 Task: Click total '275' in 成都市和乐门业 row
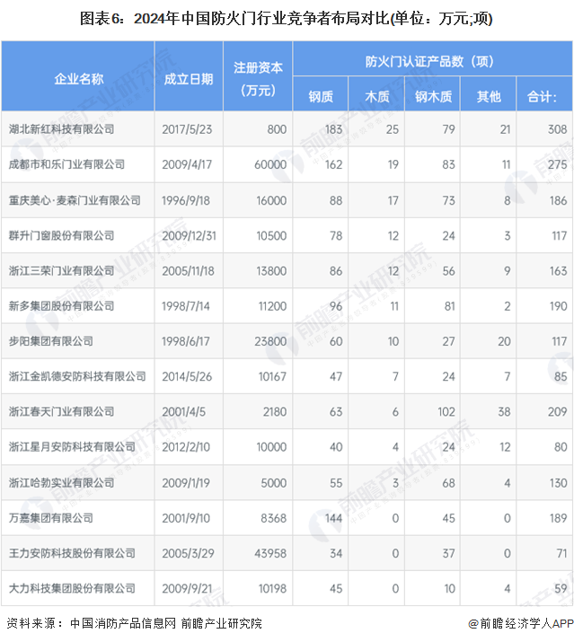pos(558,164)
